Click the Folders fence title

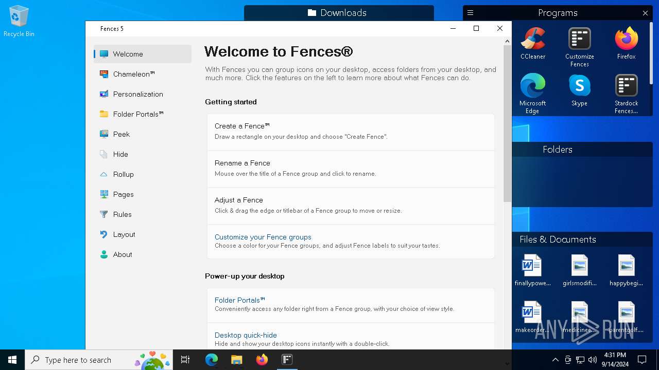coord(558,150)
